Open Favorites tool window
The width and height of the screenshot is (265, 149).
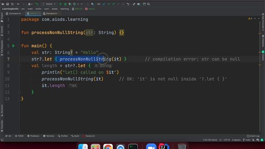click(x=2, y=126)
